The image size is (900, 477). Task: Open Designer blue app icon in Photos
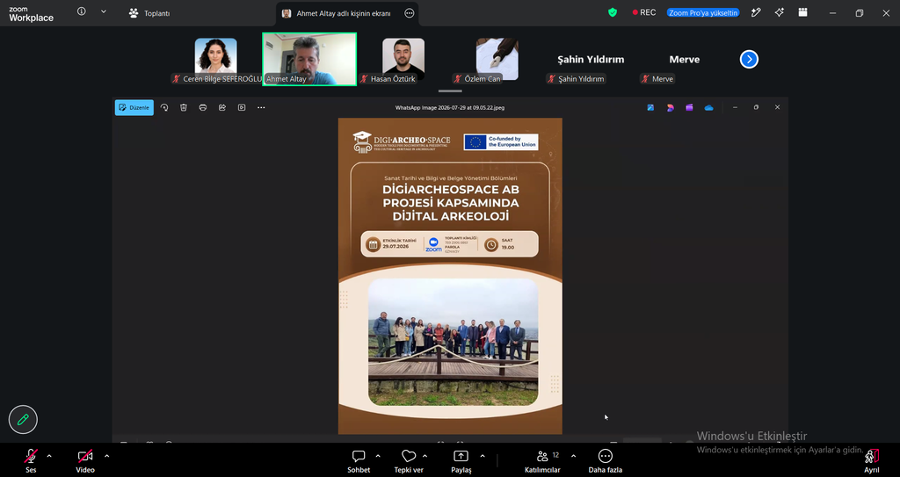coord(650,107)
